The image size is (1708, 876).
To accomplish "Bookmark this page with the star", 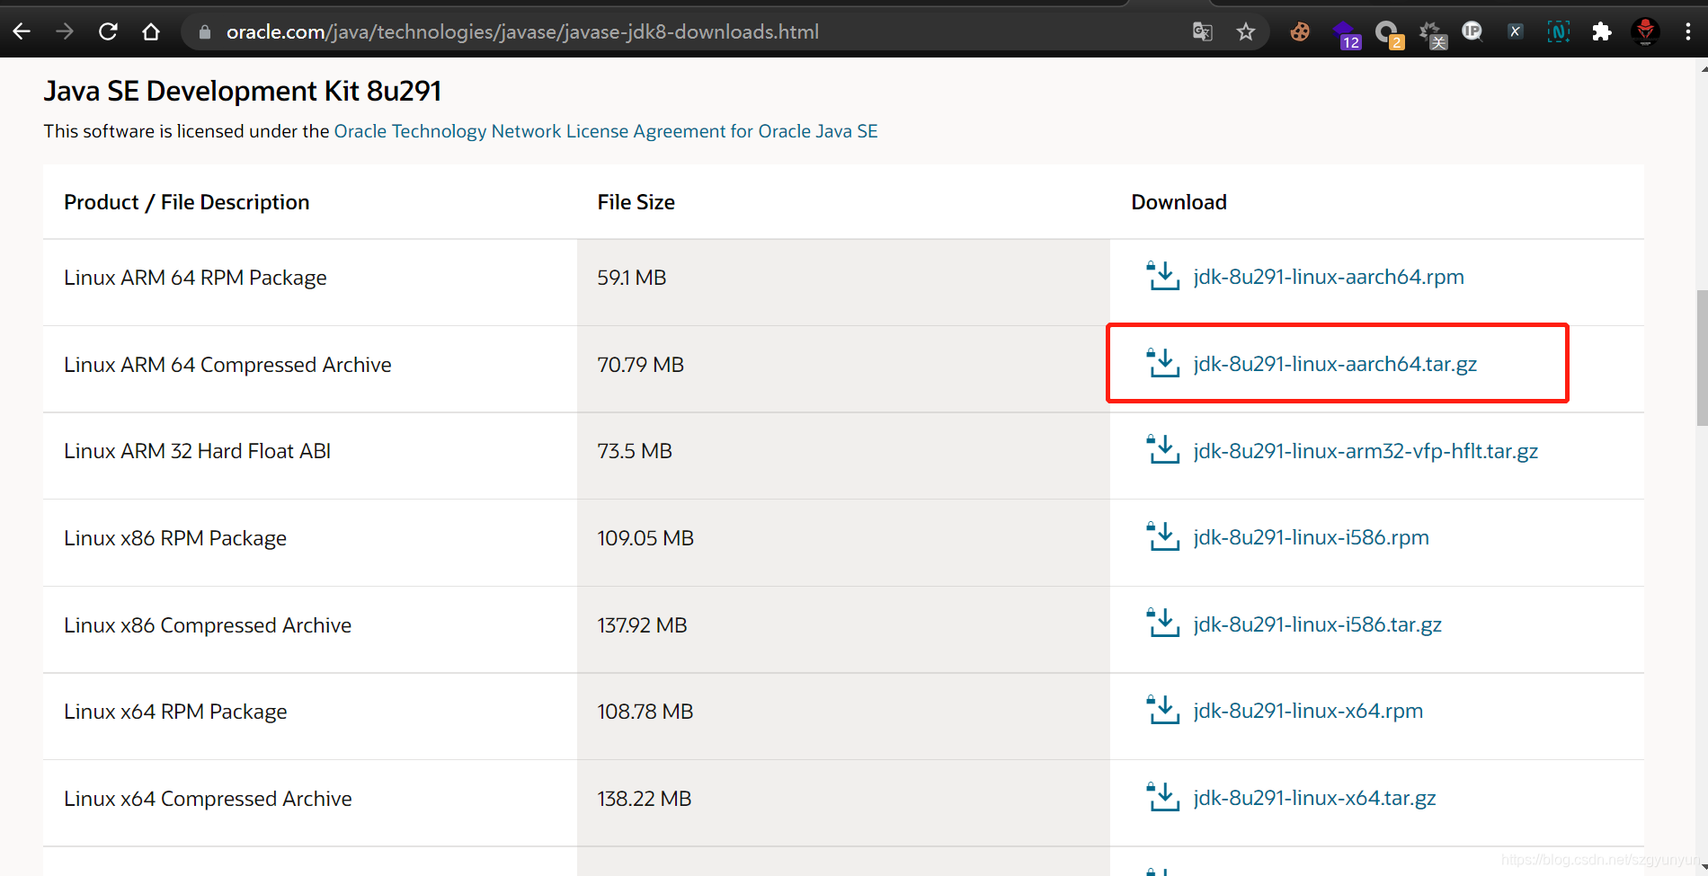I will pyautogui.click(x=1246, y=32).
